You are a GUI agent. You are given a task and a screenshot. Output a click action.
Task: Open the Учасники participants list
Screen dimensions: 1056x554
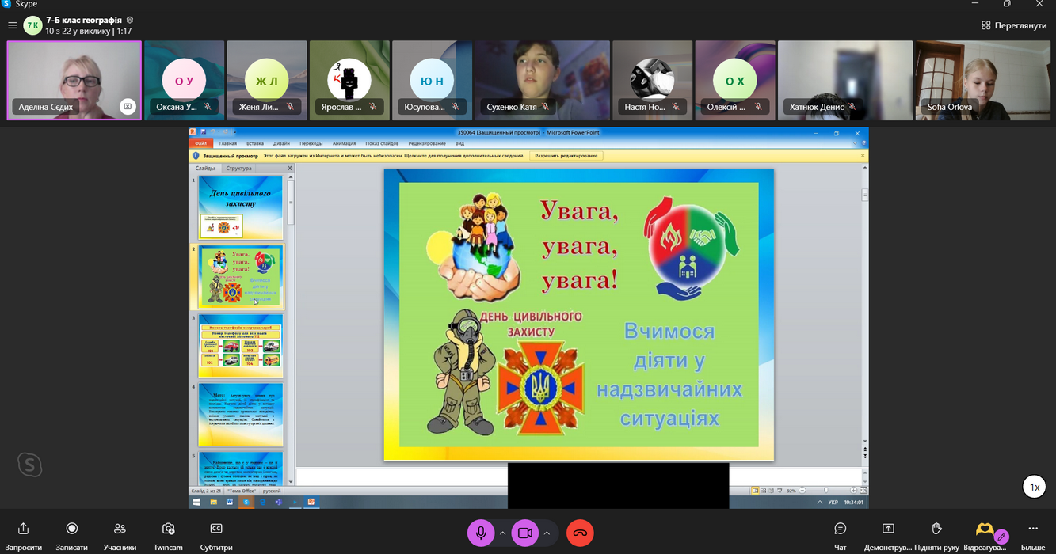click(120, 534)
